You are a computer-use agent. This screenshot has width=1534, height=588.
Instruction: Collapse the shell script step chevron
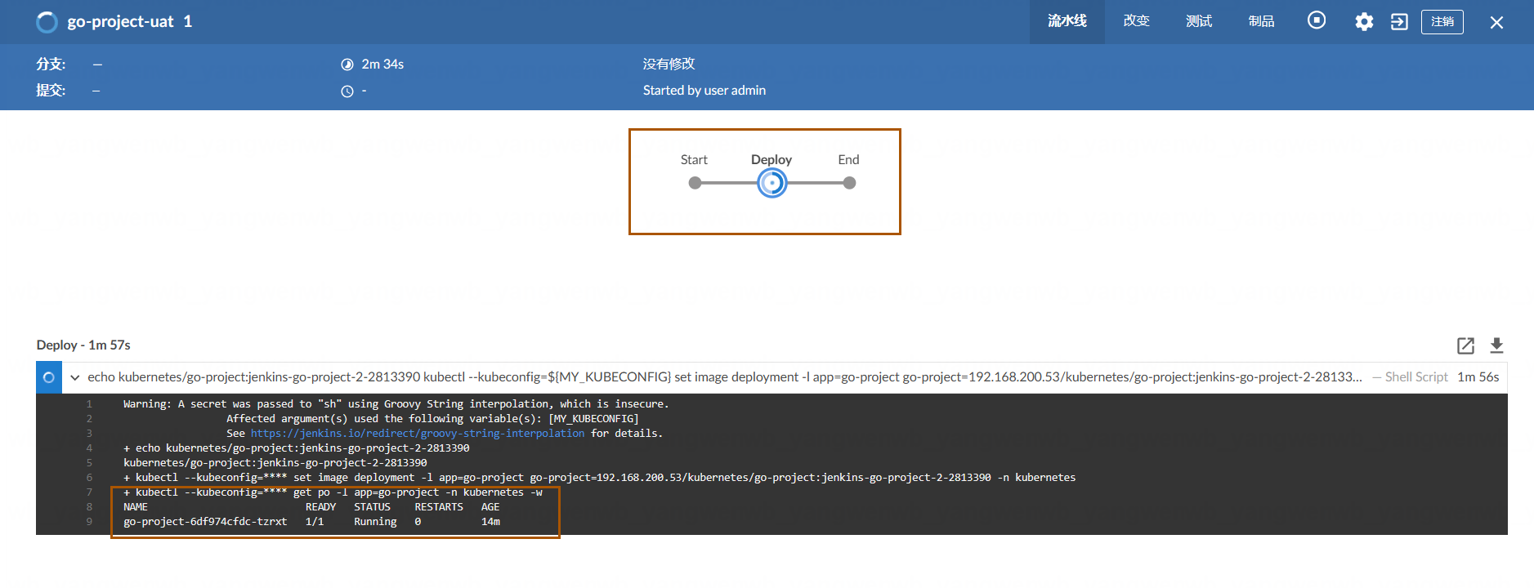pyautogui.click(x=75, y=377)
